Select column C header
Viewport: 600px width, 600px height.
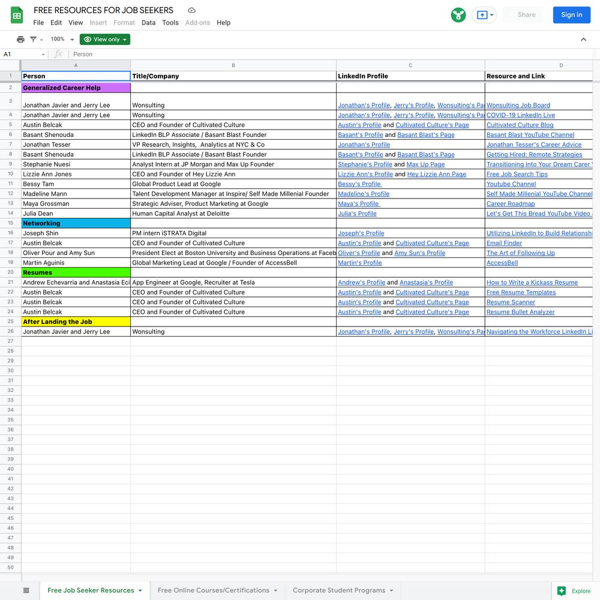(x=410, y=65)
